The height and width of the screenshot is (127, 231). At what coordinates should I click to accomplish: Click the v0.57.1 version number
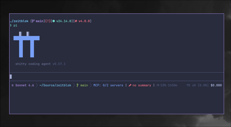(59, 64)
